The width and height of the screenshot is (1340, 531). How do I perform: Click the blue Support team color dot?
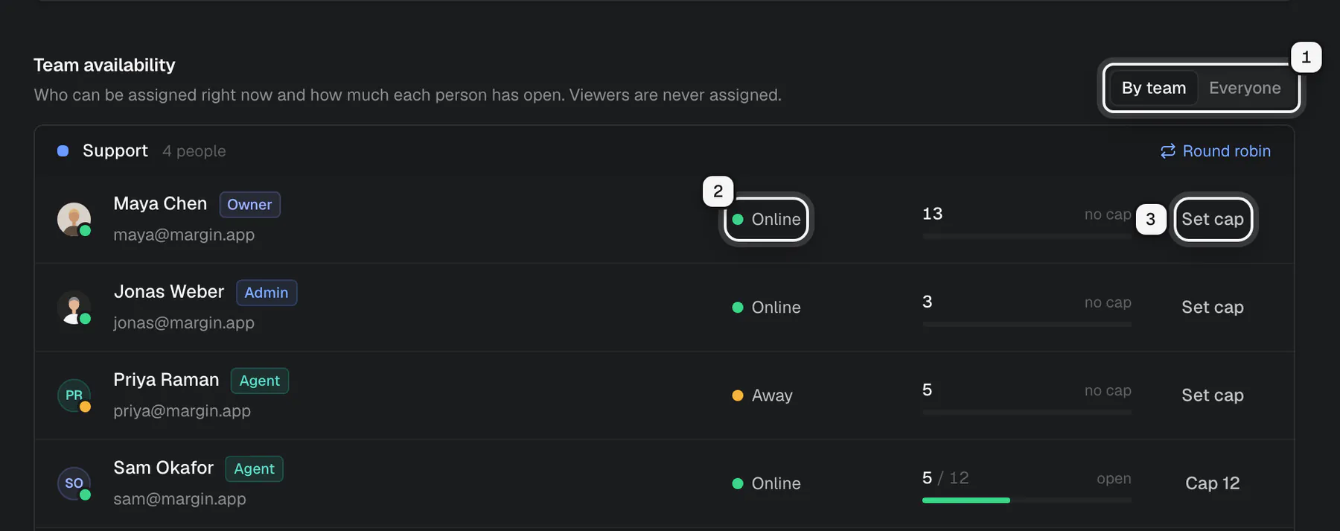63,151
